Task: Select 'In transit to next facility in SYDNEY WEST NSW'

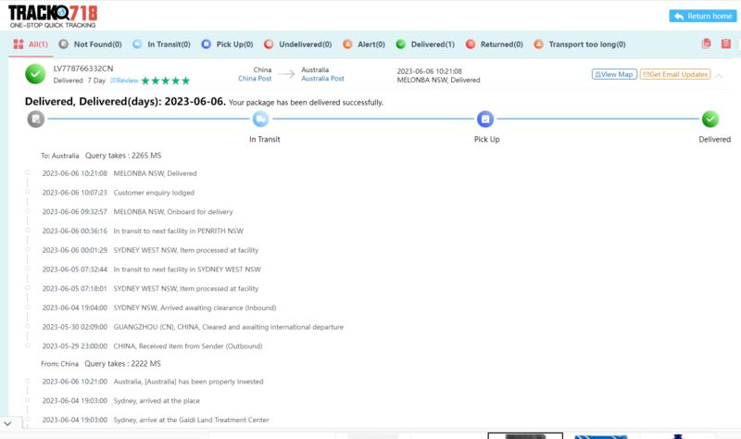Action: 151,270
